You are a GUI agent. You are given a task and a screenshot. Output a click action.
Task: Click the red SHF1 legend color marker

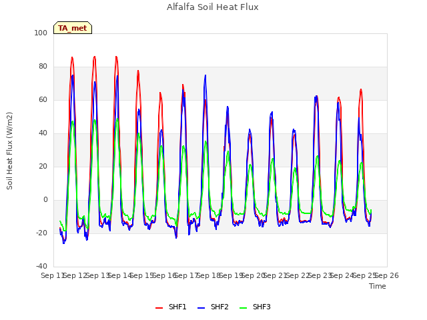pyautogui.click(x=159, y=308)
